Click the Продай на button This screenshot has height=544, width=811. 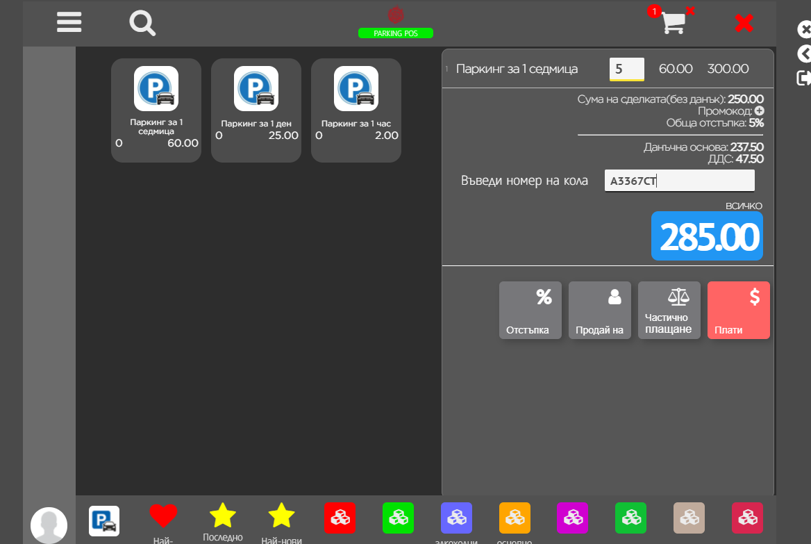[600, 310]
